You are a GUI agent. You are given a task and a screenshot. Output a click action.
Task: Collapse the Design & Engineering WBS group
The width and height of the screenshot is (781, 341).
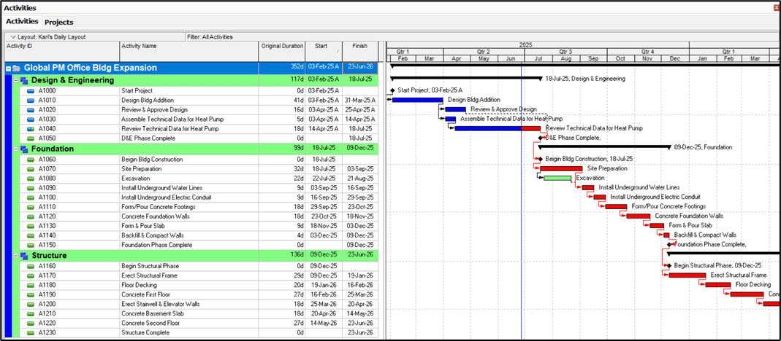click(x=15, y=80)
